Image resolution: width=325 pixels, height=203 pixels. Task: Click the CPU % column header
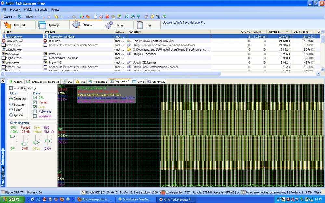click(x=231, y=32)
